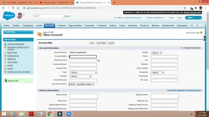Open the Employees tab
Viewport: 209px width, 117px height.
182,25
